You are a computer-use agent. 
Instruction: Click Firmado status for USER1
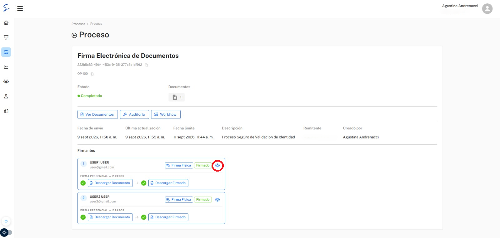203,165
